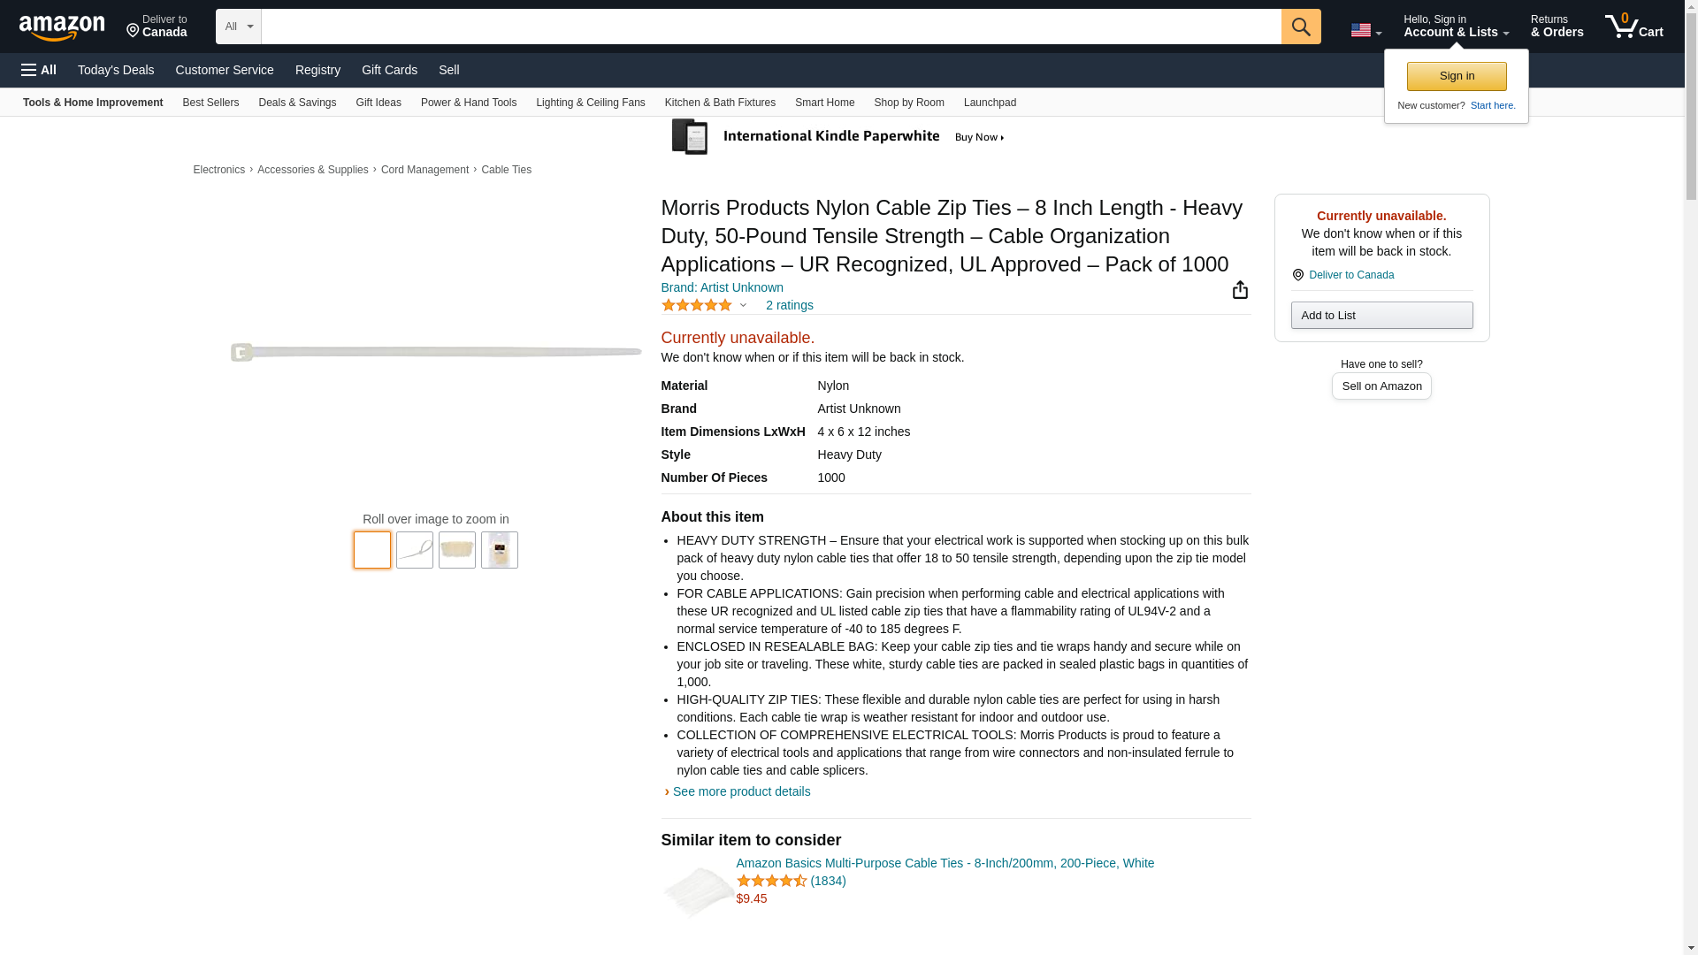Click into the search text field
The image size is (1698, 955).
tap(769, 27)
